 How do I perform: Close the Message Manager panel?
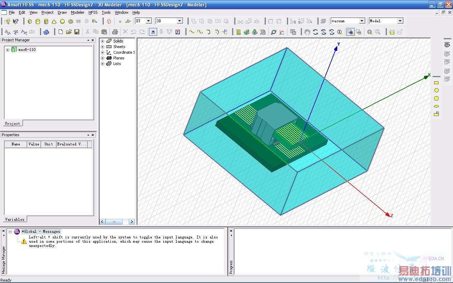click(x=4, y=231)
